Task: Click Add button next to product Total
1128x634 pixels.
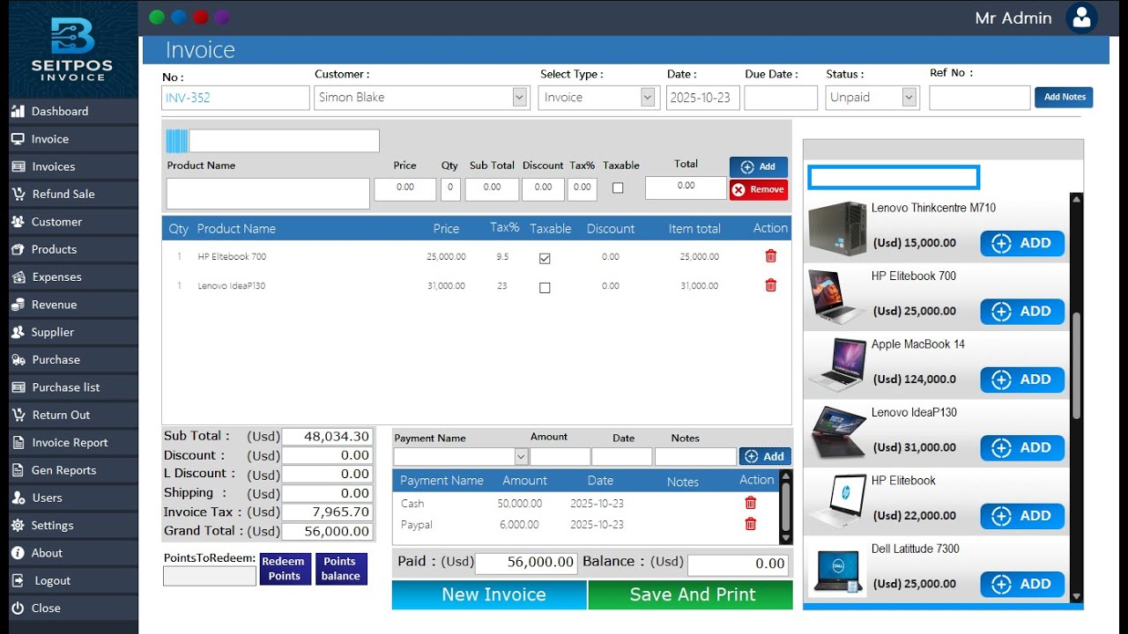Action: [x=758, y=166]
